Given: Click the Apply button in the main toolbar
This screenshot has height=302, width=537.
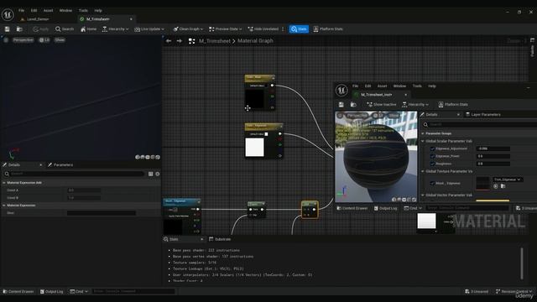Looking at the screenshot, I should click(41, 29).
